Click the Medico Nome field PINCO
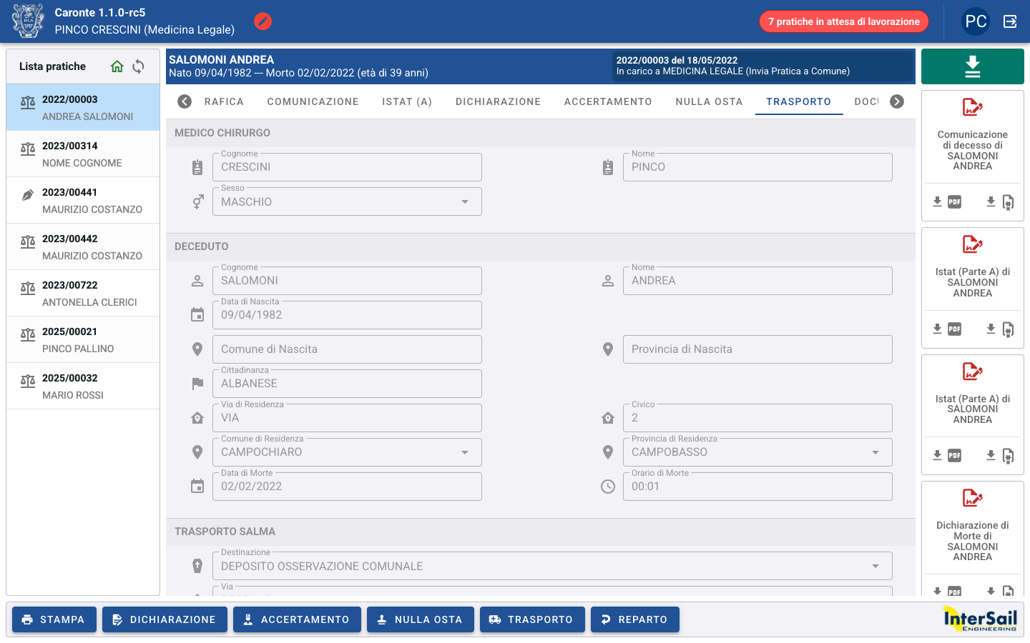The image size is (1030, 643). 757,167
